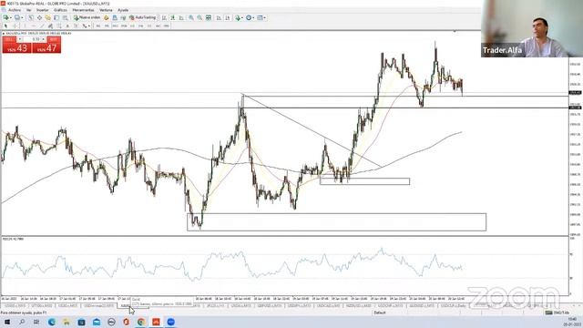Toggle the Terminal panel
Image resolution: width=583 pixels, height=328 pixels.
[x=56, y=17]
